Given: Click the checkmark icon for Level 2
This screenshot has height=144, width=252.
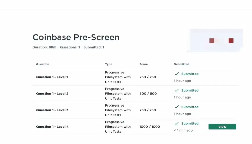Looking at the screenshot, I should coord(177,90).
